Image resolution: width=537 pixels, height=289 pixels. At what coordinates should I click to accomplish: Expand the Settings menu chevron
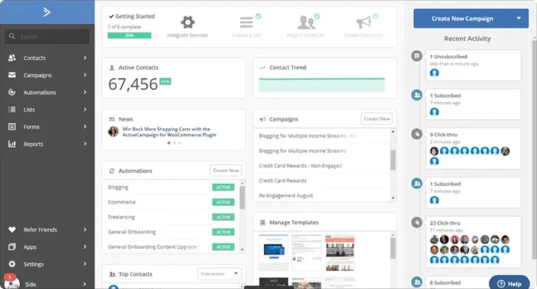click(x=85, y=264)
